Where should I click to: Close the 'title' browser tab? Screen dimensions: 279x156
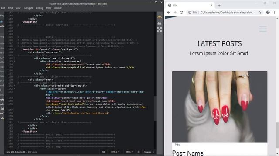211,5
